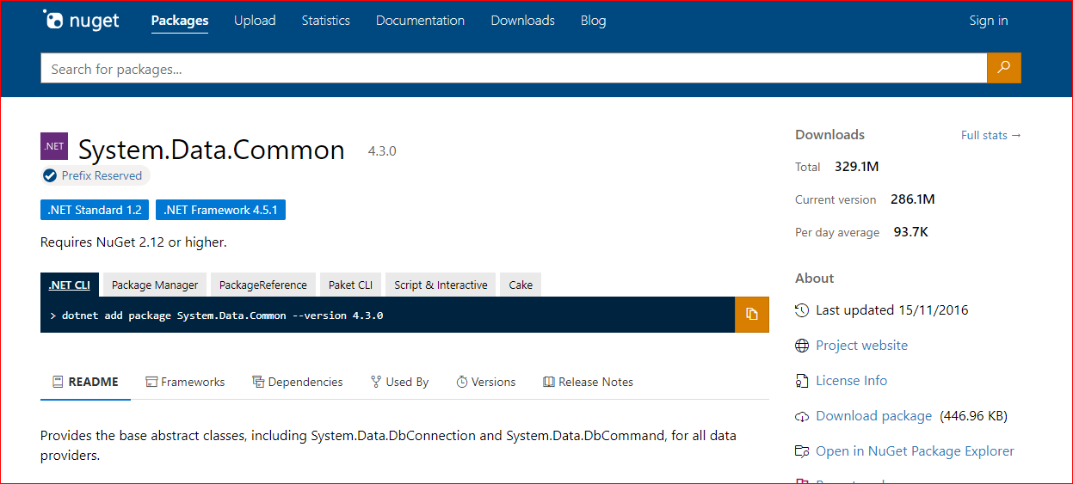Image resolution: width=1073 pixels, height=484 pixels.
Task: Open the License Info link
Action: coord(851,381)
